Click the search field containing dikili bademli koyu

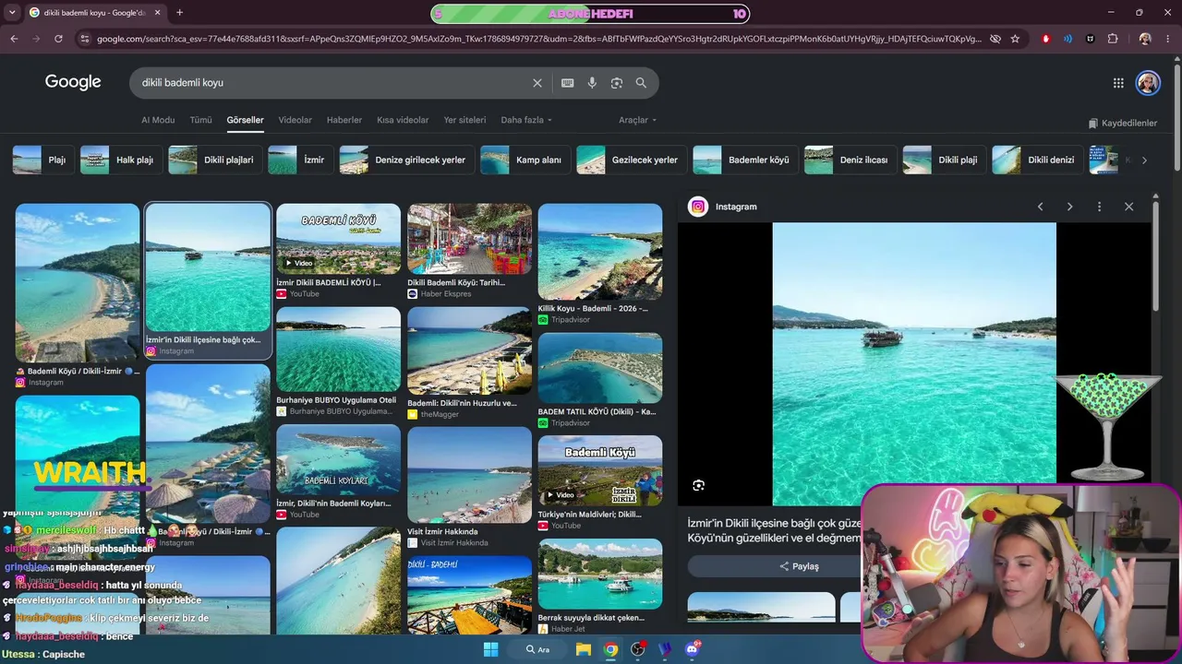(332, 83)
